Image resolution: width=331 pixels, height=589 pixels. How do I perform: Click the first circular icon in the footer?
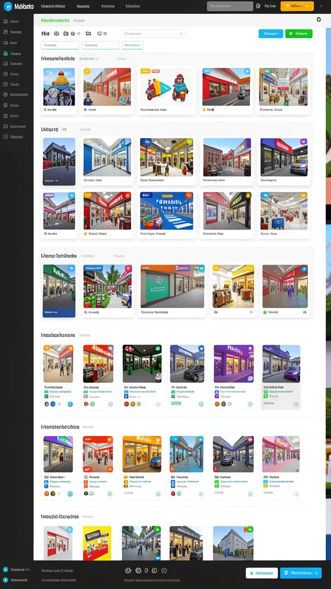click(x=128, y=571)
